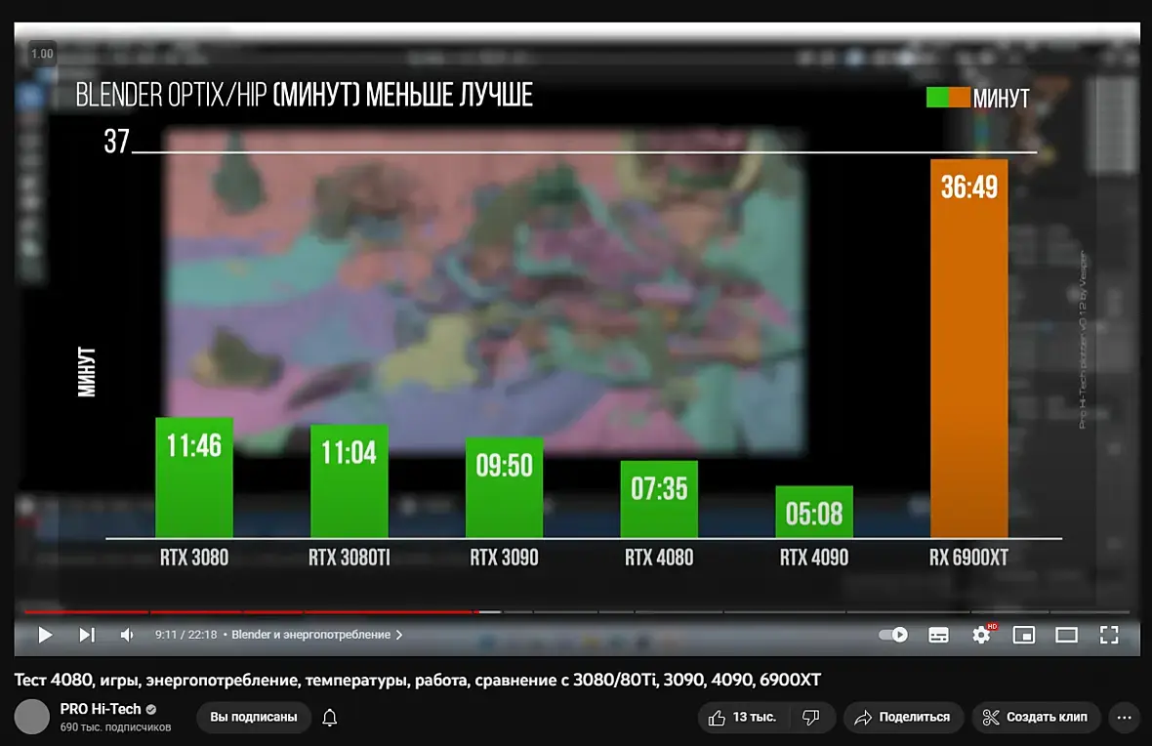Click the 690 тыс. подписчиков text

click(115, 726)
